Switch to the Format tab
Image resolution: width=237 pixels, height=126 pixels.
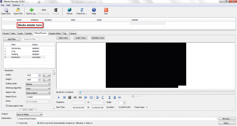pyautogui.click(x=6, y=33)
